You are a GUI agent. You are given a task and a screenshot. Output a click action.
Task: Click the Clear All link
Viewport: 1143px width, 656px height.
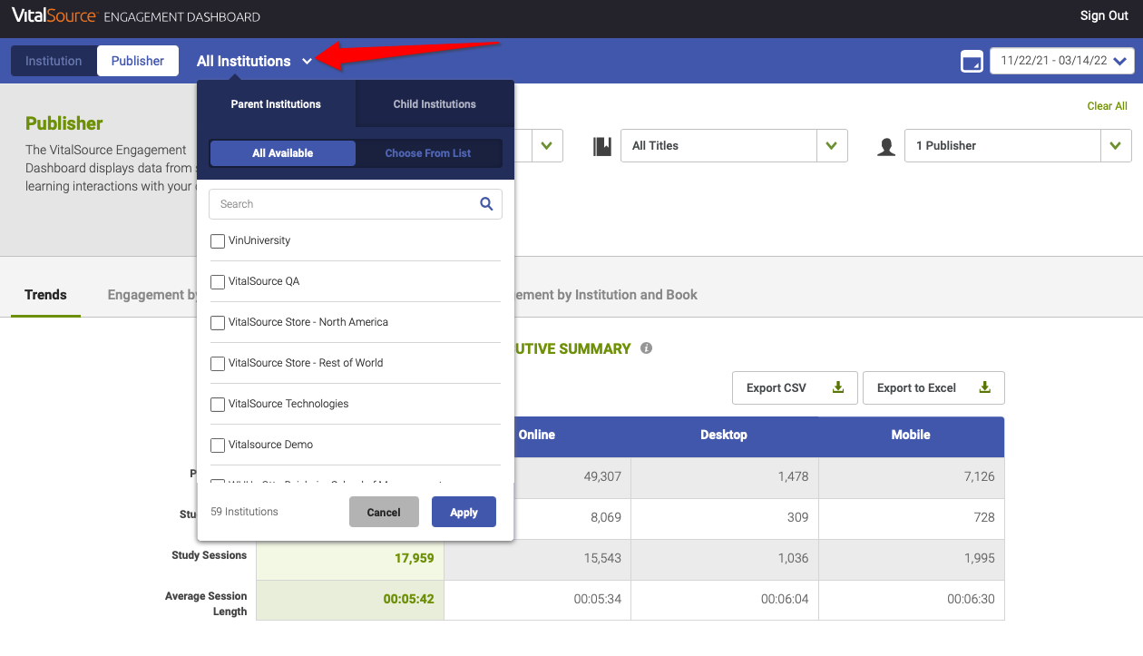click(1107, 106)
